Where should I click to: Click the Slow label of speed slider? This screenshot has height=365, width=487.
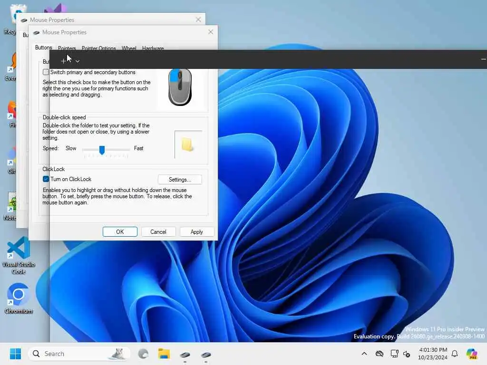tap(71, 148)
